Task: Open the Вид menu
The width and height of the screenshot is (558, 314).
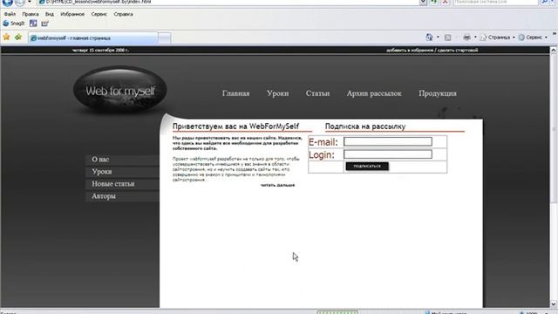Action: [50, 14]
